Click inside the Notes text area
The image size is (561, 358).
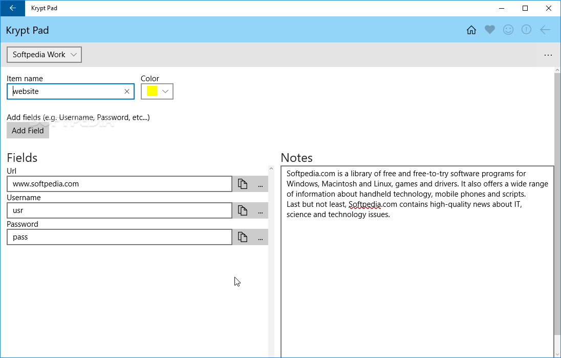click(418, 261)
